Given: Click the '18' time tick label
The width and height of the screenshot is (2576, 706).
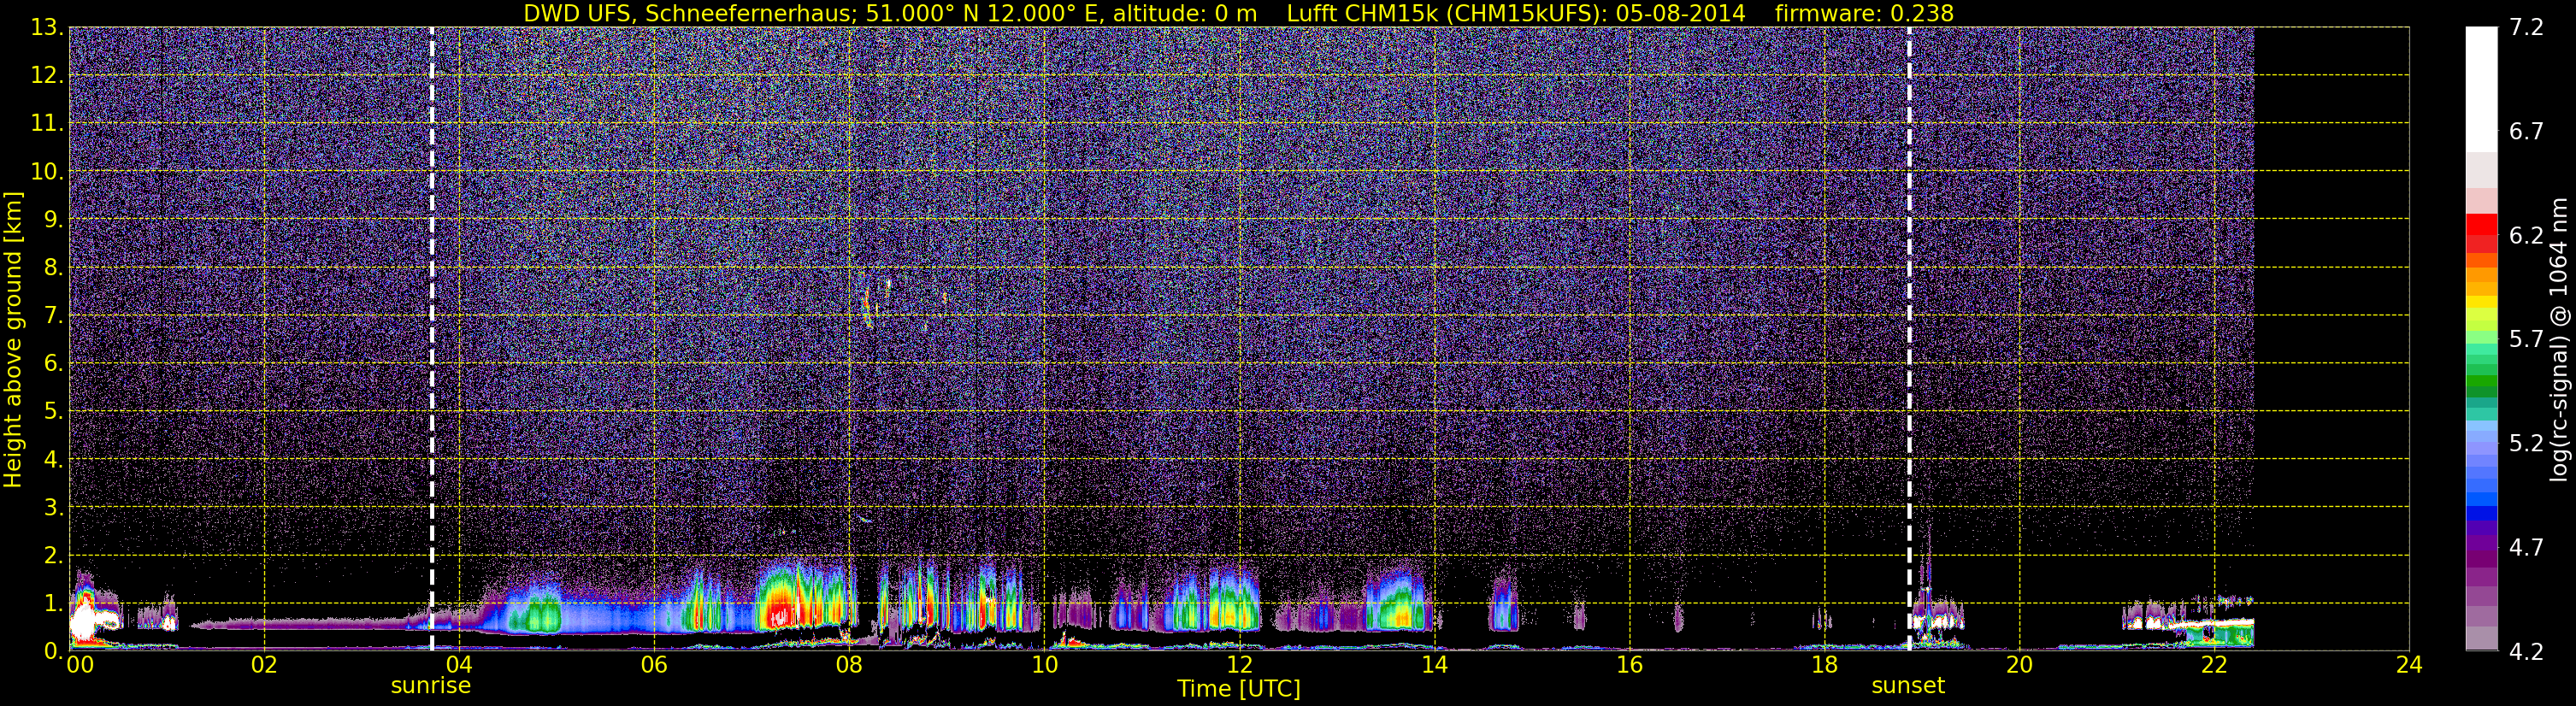Looking at the screenshot, I should click(x=1824, y=665).
